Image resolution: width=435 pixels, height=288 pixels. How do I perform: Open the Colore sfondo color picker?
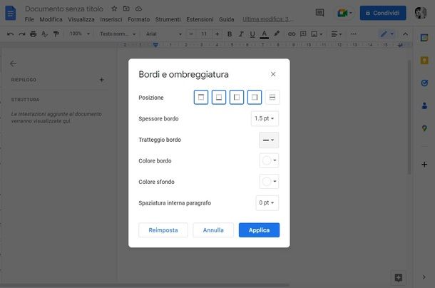(x=269, y=182)
